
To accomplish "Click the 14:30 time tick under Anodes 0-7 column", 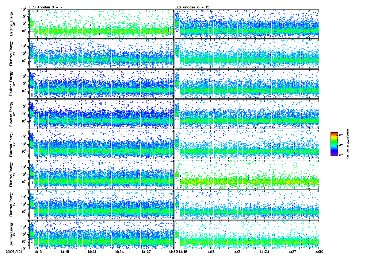I will [173, 251].
